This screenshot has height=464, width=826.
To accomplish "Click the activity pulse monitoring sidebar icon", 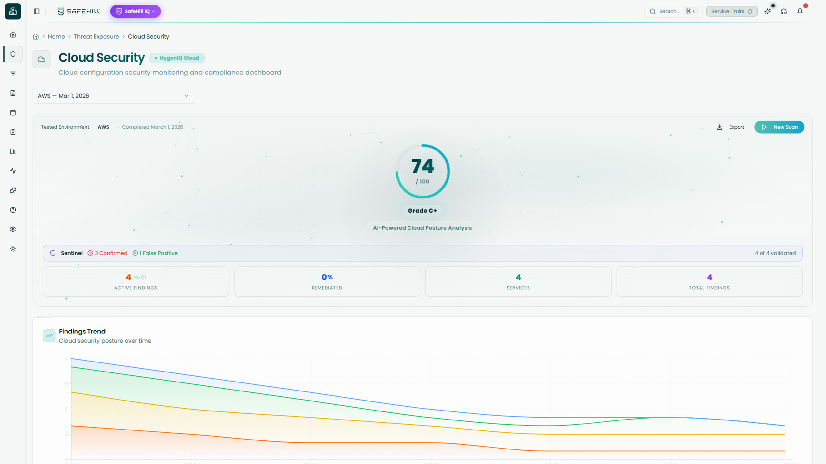I will (x=13, y=171).
